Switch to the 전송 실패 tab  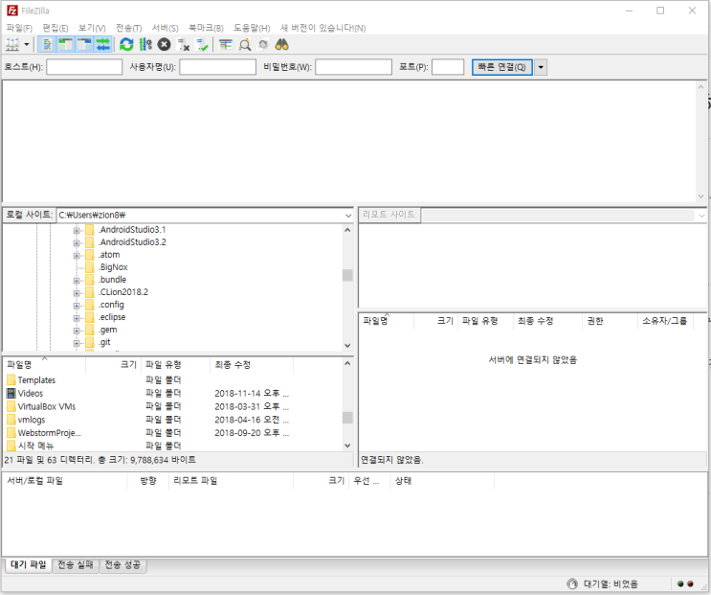(76, 565)
